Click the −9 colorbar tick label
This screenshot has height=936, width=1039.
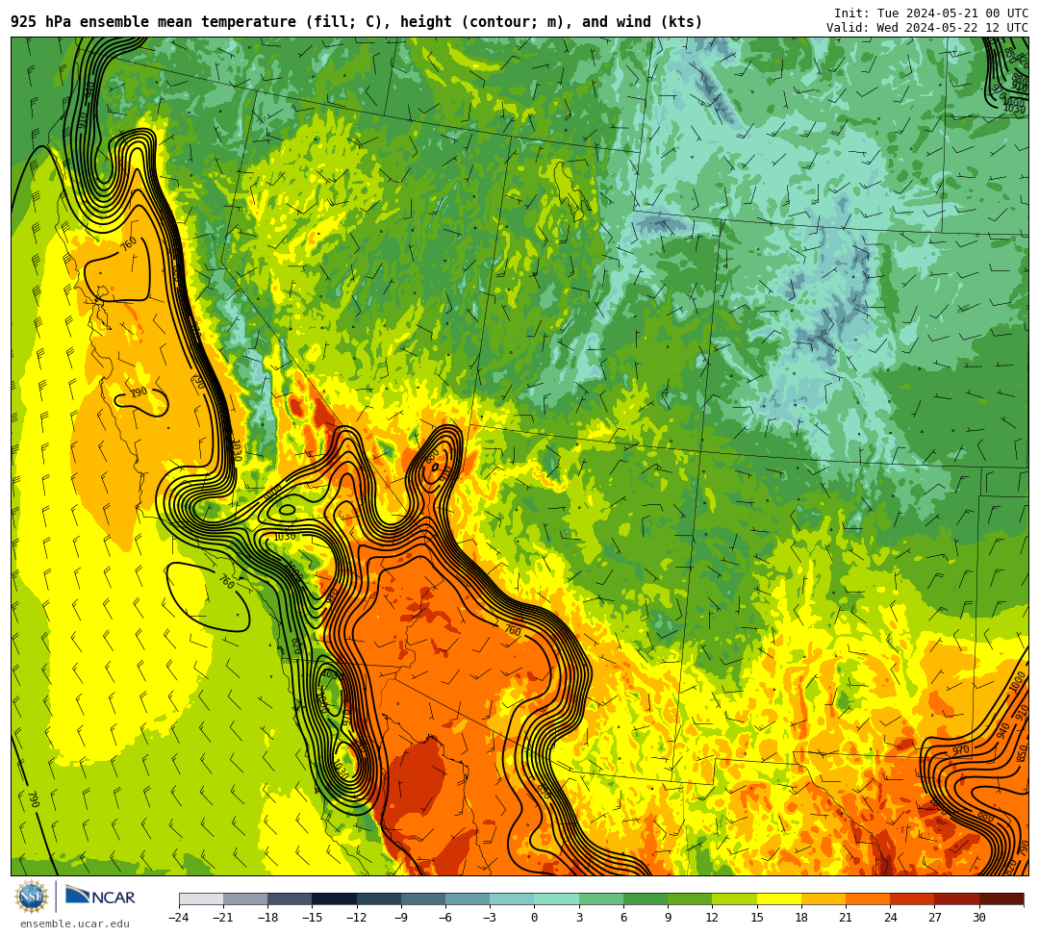coord(401,918)
